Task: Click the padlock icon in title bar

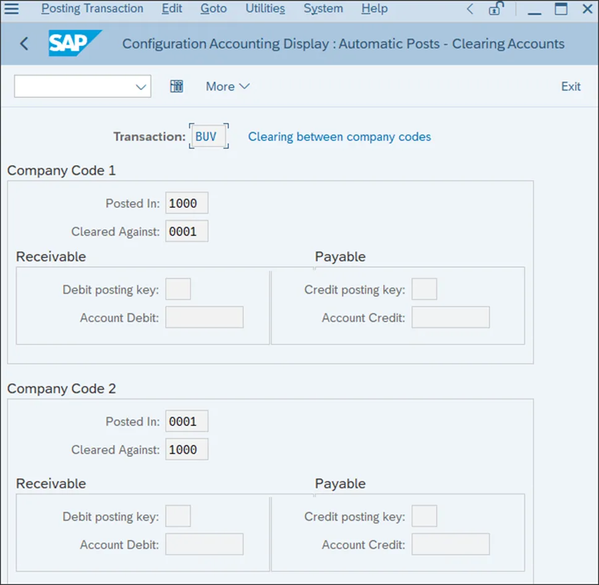Action: 495,9
